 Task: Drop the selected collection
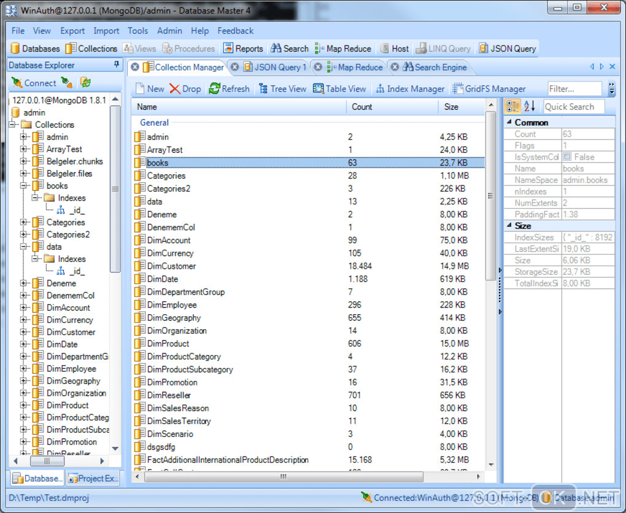tap(185, 88)
